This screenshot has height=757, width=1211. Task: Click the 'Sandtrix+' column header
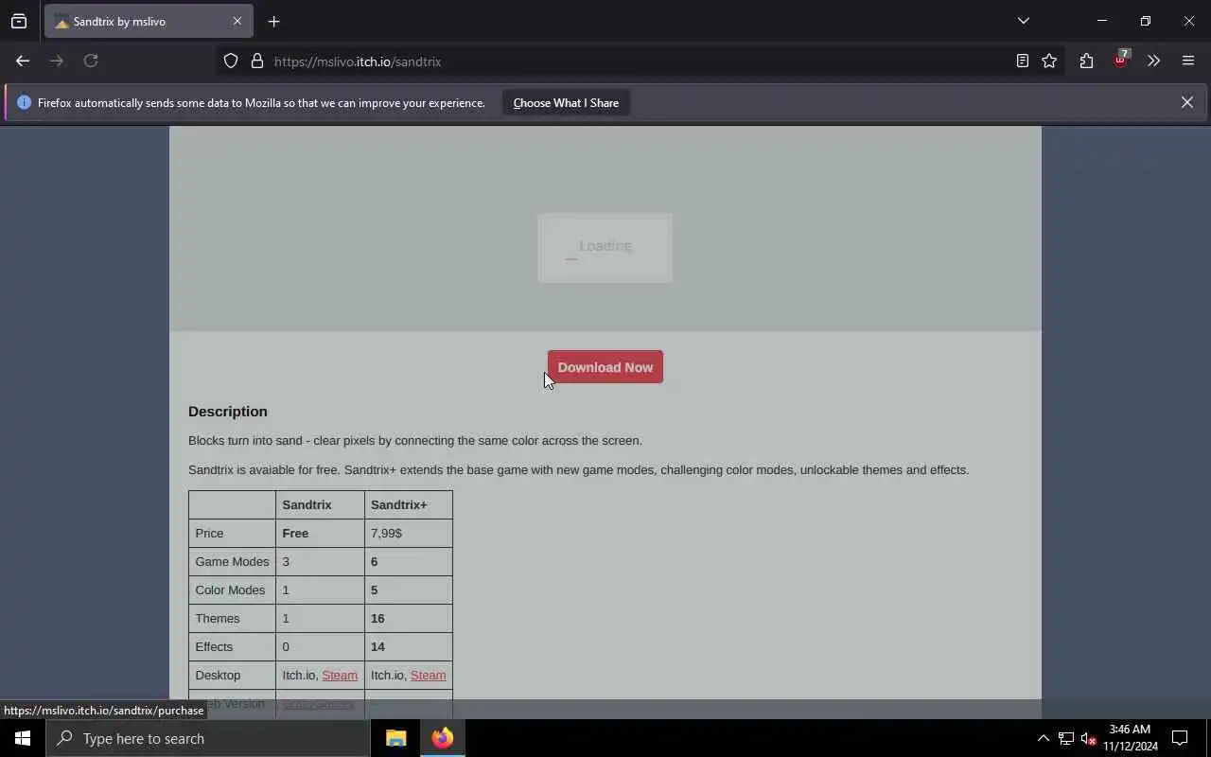[x=409, y=504]
